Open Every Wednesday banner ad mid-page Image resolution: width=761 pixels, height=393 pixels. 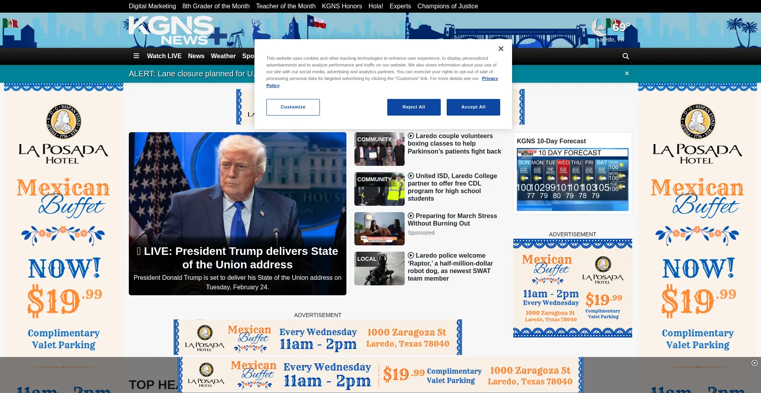click(x=318, y=337)
